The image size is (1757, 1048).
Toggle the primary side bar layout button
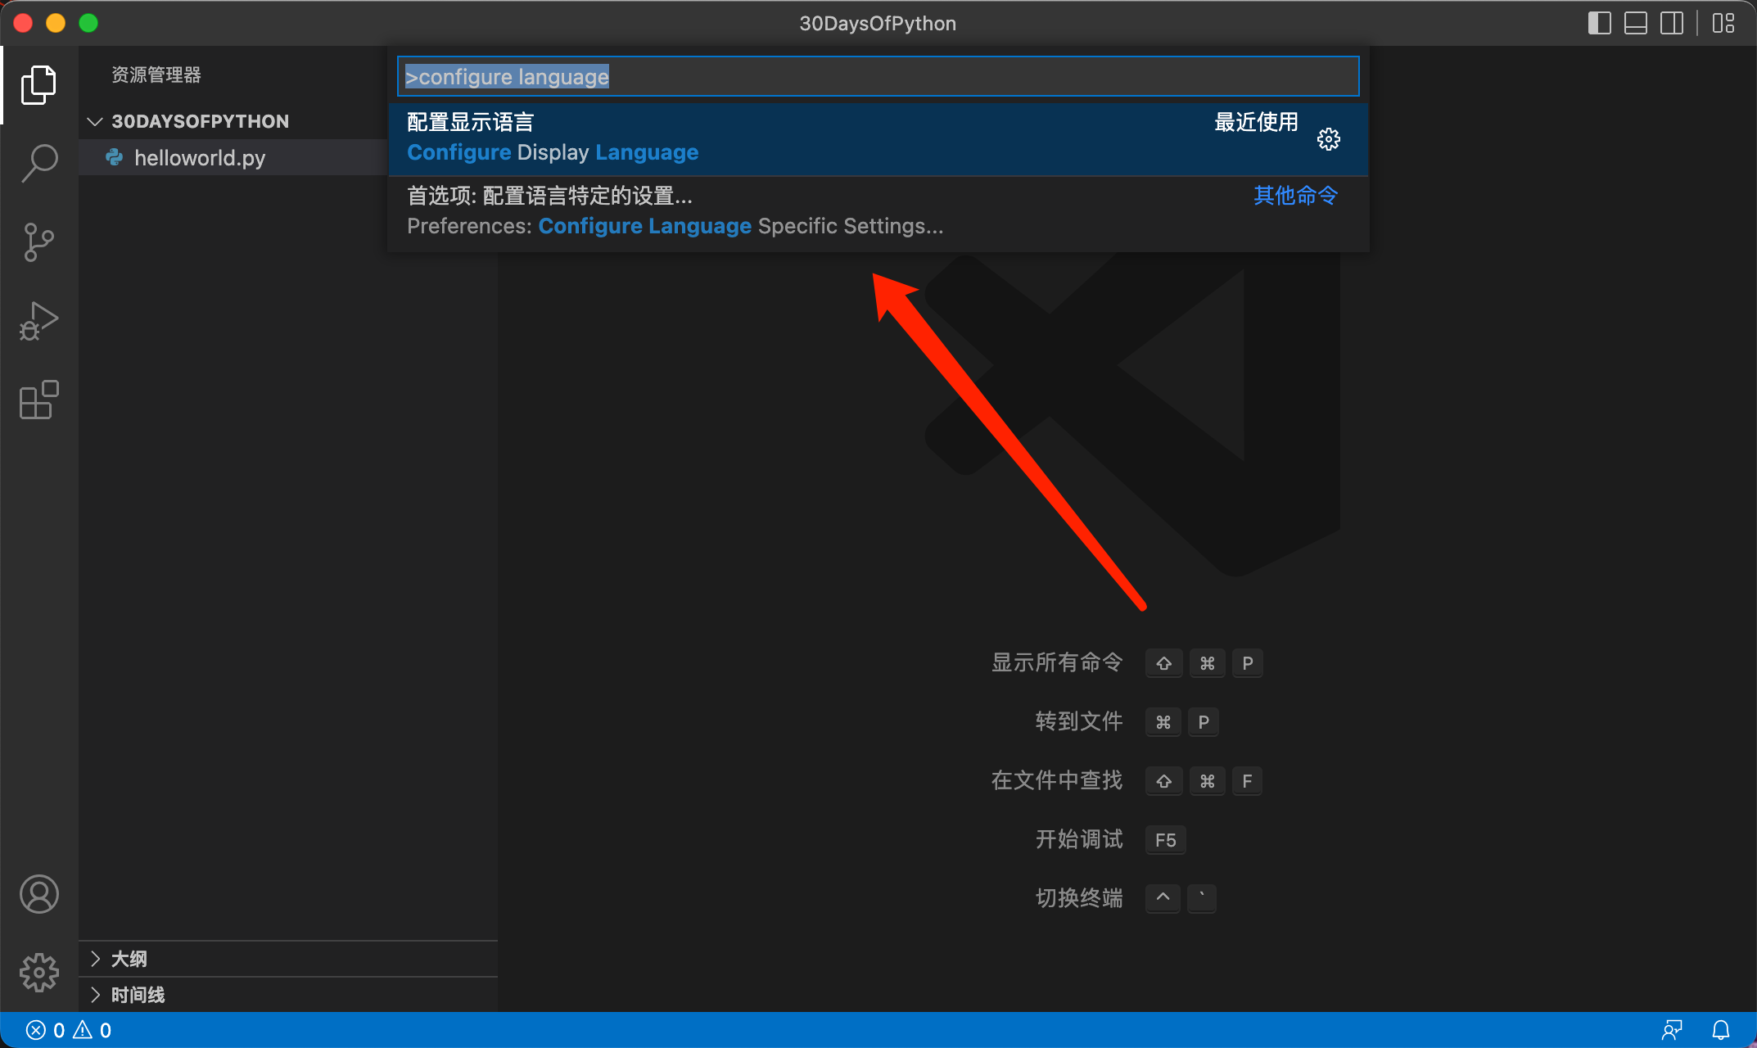click(x=1599, y=23)
